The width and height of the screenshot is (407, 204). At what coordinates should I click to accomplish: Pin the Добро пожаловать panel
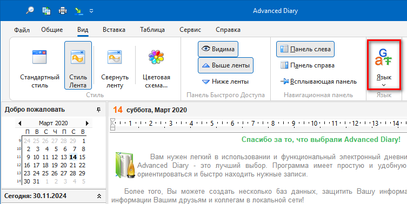click(98, 110)
